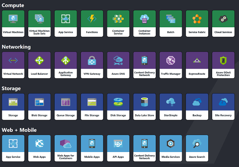
Task: Select Content Delivery Network under Networking
Action: [144, 65]
